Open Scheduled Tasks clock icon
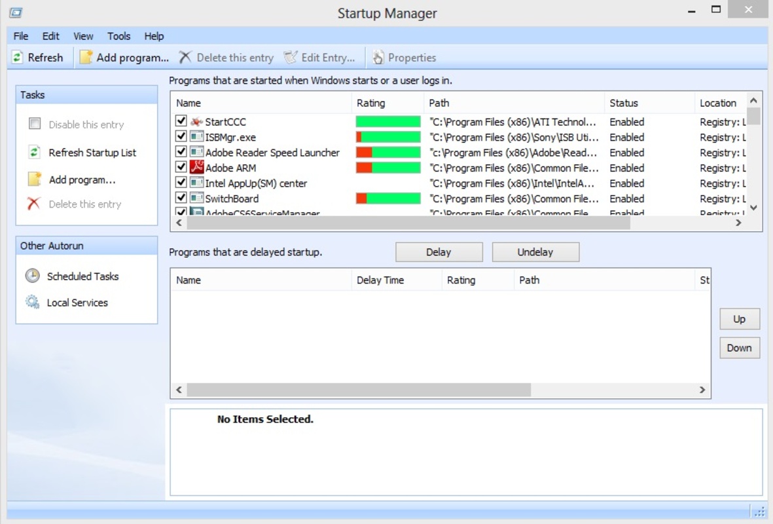The height and width of the screenshot is (524, 773). (32, 276)
